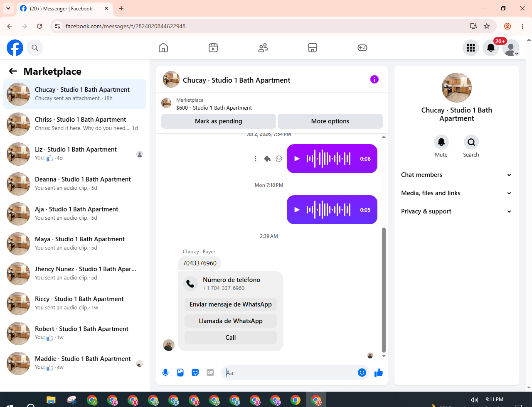
Task: Open conversation information icon
Action: [x=374, y=79]
